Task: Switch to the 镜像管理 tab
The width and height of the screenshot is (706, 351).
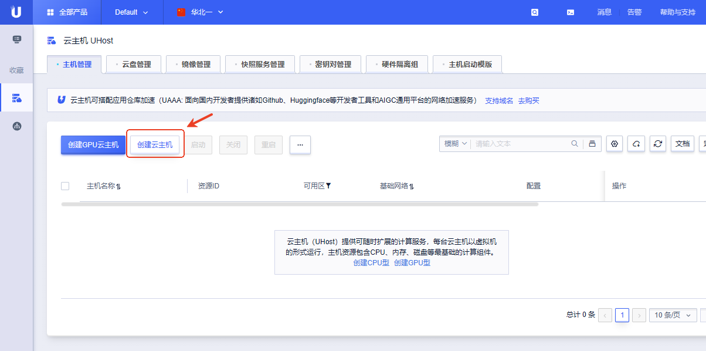Action: (193, 65)
